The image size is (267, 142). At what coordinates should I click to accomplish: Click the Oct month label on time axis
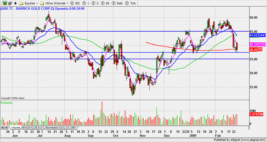pos(116,136)
